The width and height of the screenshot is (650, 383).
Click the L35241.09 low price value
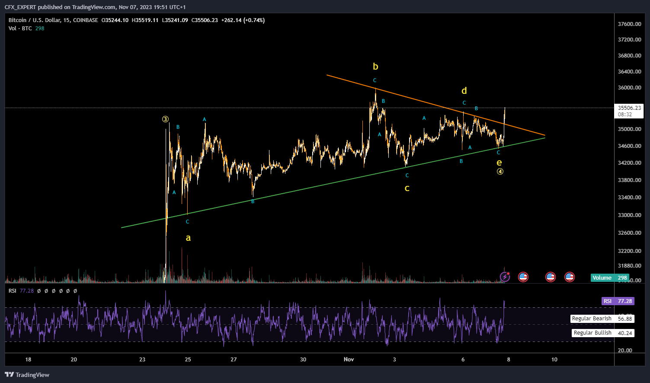[x=175, y=20]
